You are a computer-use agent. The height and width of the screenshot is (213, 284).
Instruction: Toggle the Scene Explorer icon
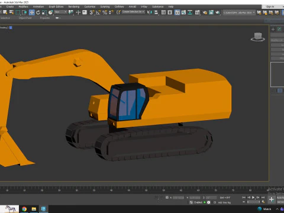coord(163,12)
